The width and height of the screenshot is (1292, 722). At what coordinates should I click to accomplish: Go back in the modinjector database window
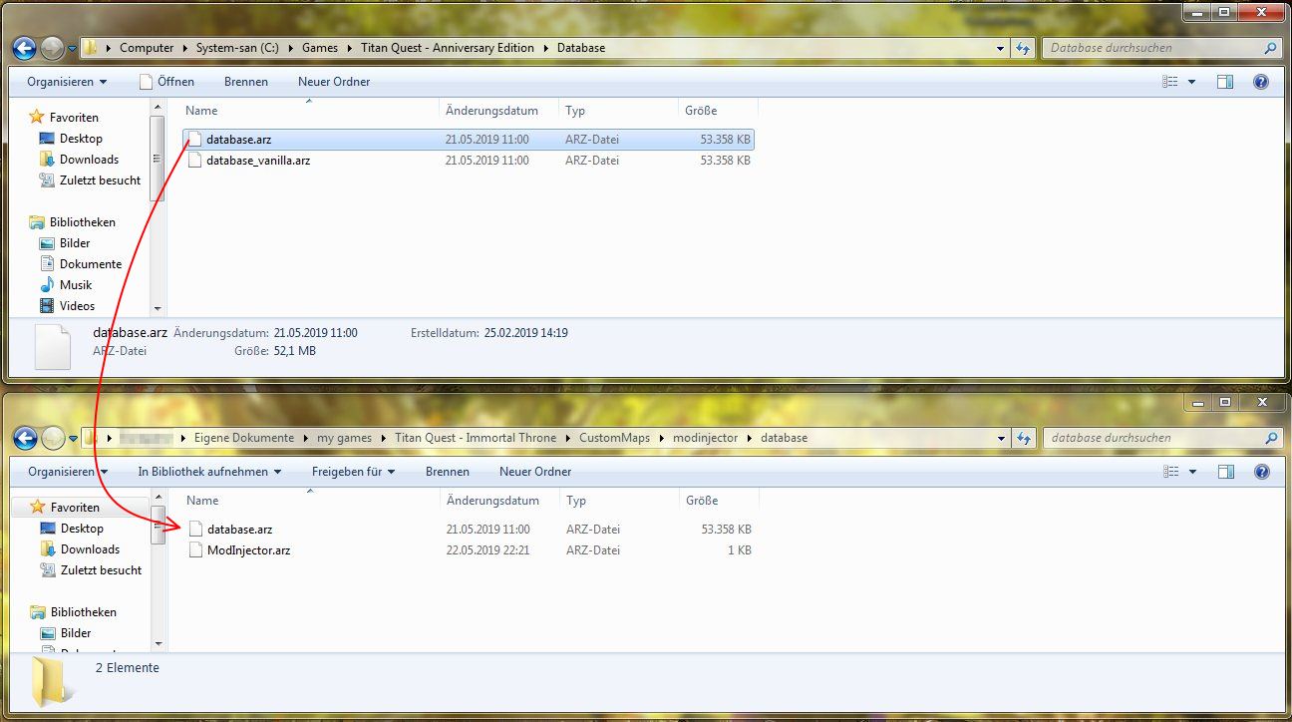tap(25, 438)
